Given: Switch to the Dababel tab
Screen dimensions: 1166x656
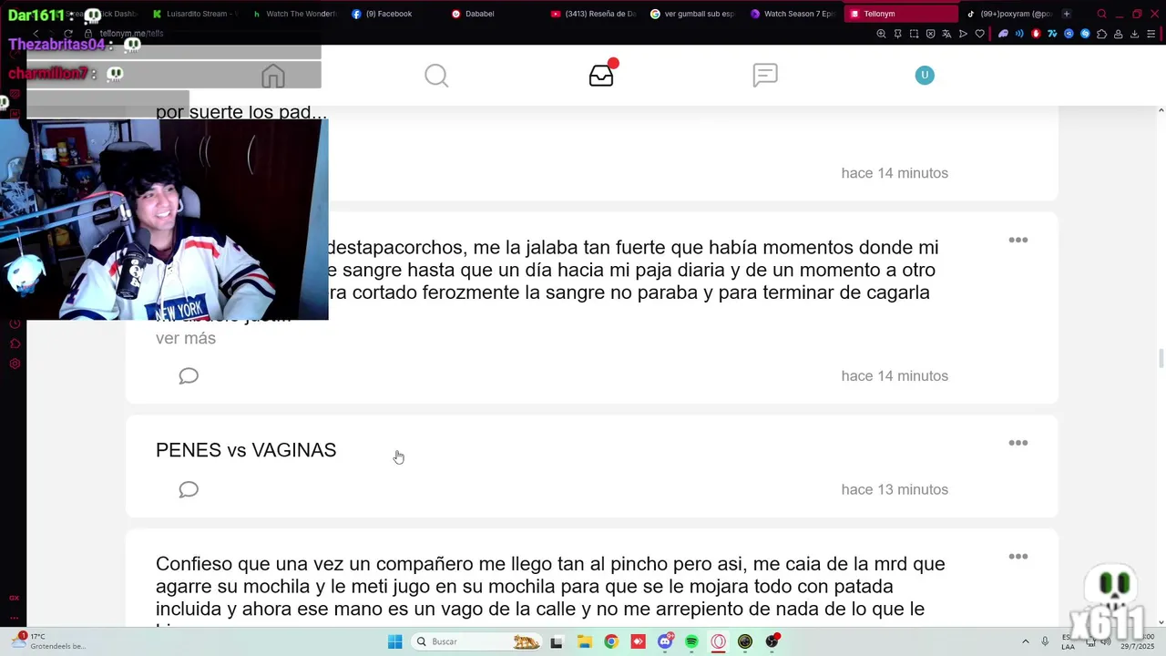Looking at the screenshot, I should 493,14.
